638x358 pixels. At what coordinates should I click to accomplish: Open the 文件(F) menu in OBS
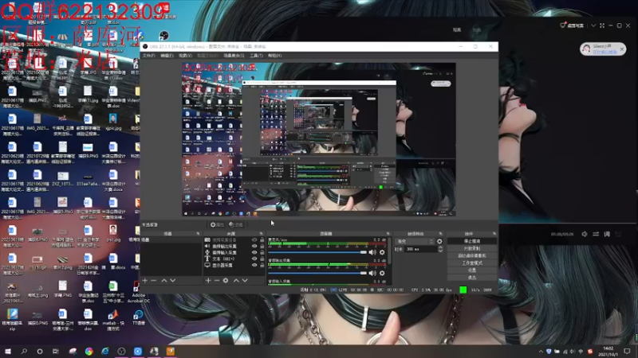[148, 56]
